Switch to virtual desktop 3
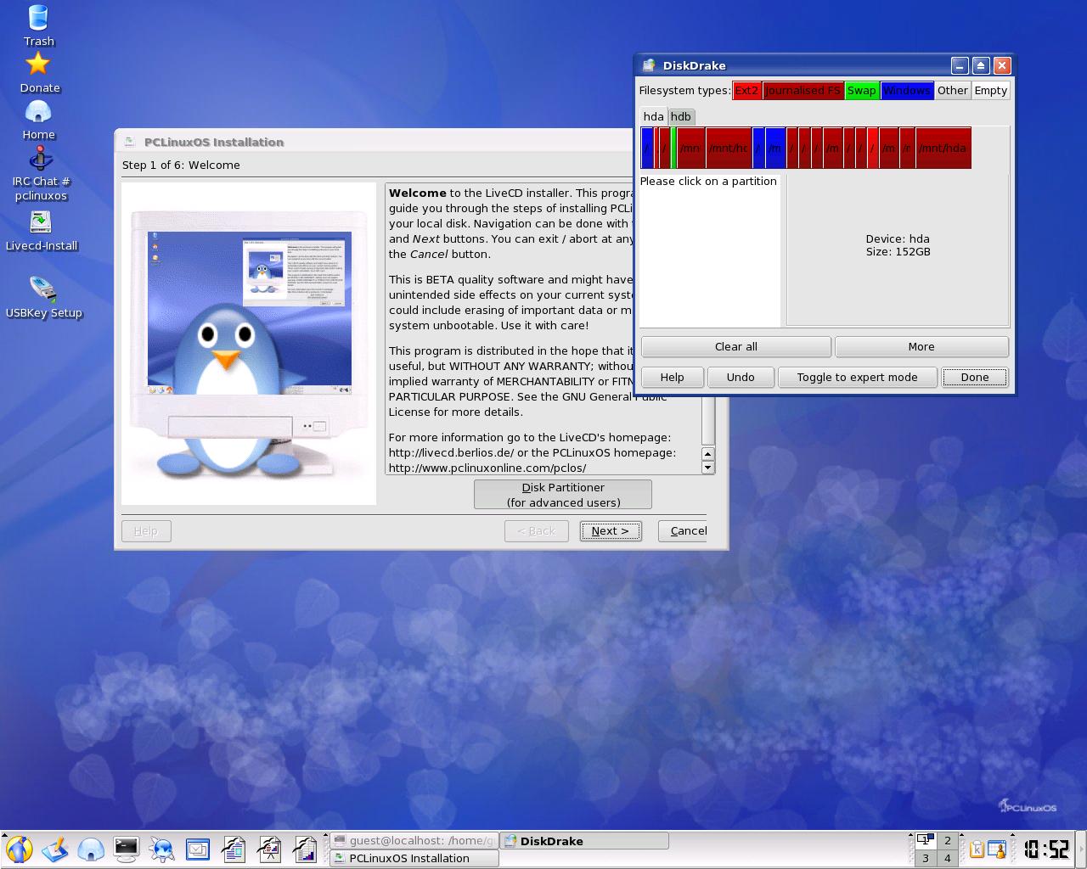The width and height of the screenshot is (1087, 869). 926,858
